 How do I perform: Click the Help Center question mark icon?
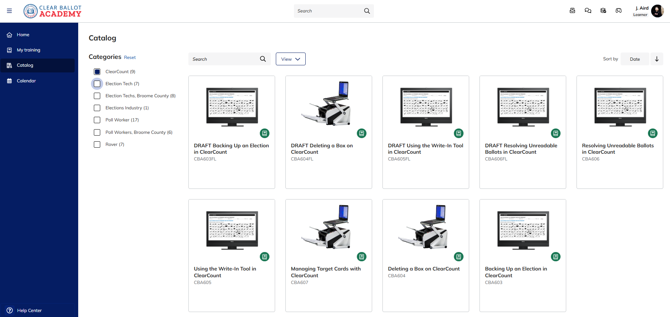pos(10,310)
